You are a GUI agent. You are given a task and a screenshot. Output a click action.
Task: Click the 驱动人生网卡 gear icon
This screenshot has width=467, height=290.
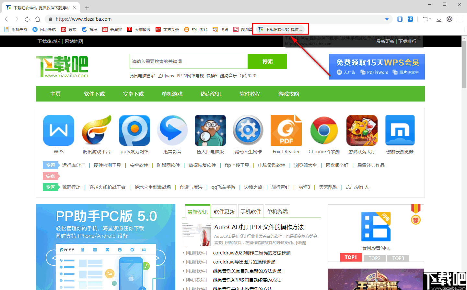pos(248,130)
